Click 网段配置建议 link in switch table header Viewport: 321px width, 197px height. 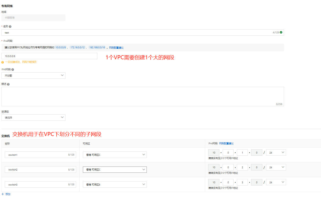226,143
